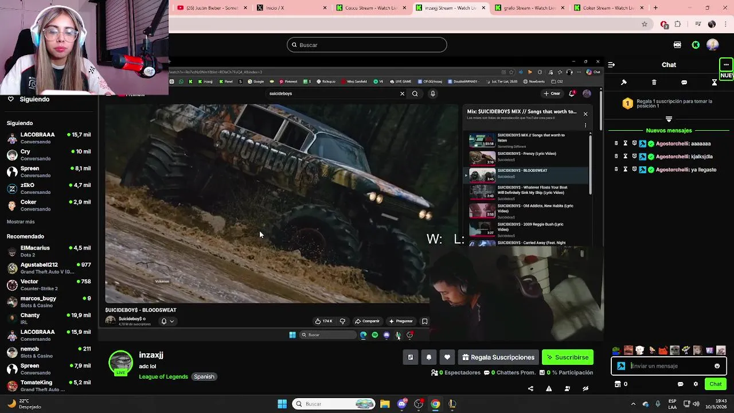Click in the Kick Buscar search field
Image resolution: width=734 pixels, height=413 pixels.
367,45
